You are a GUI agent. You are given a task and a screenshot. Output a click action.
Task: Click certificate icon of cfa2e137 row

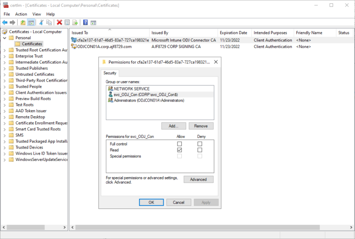pos(74,40)
